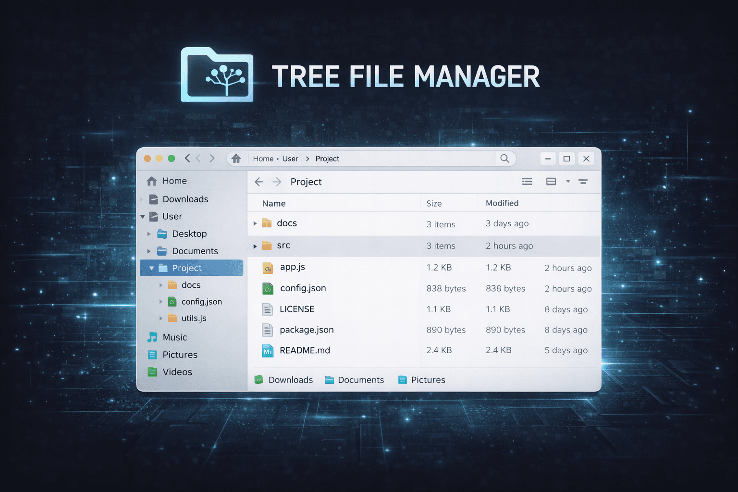The width and height of the screenshot is (738, 492).
Task: Click the green traffic light window control
Action: [171, 158]
